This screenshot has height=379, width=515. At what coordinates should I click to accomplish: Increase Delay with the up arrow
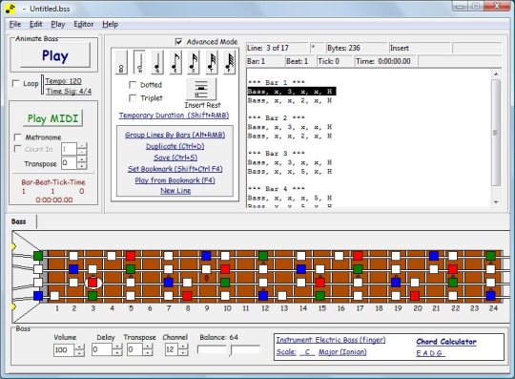[x=117, y=347]
